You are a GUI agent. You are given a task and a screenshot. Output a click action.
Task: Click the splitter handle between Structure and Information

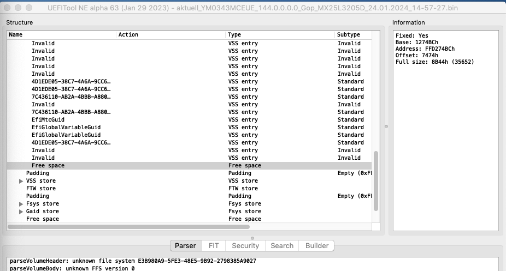pos(386,127)
